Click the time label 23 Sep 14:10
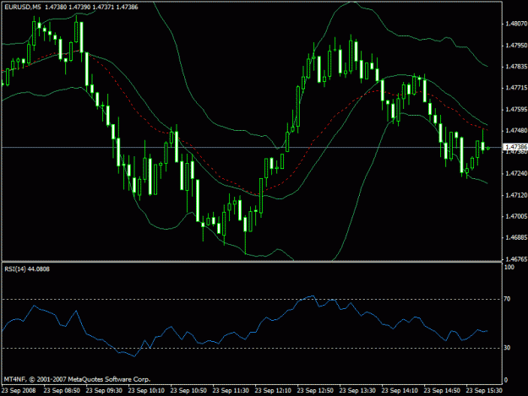Viewport: 528px width, 396px height. (400, 390)
